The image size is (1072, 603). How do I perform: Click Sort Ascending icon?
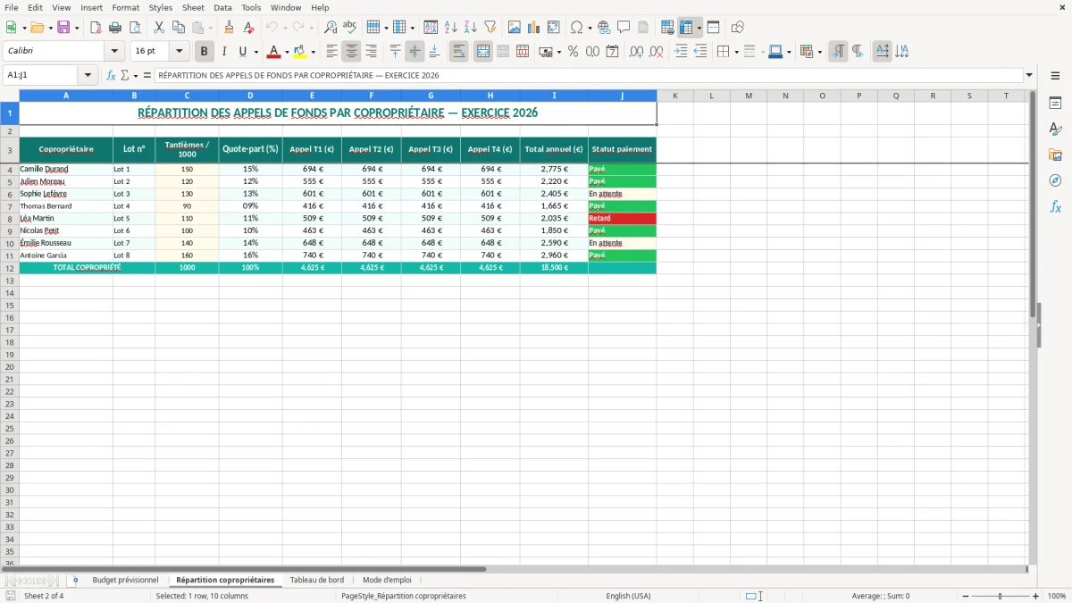pos(450,28)
